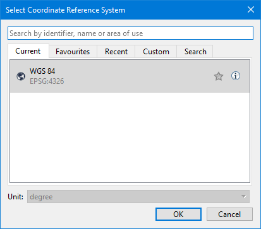Click the Unit label
Image resolution: width=261 pixels, height=229 pixels.
15,197
